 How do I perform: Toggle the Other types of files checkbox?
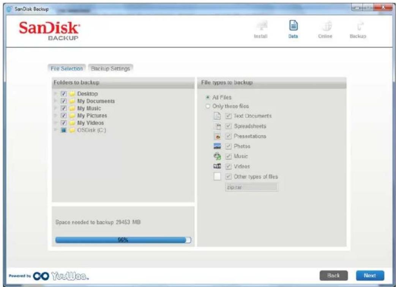click(x=228, y=177)
